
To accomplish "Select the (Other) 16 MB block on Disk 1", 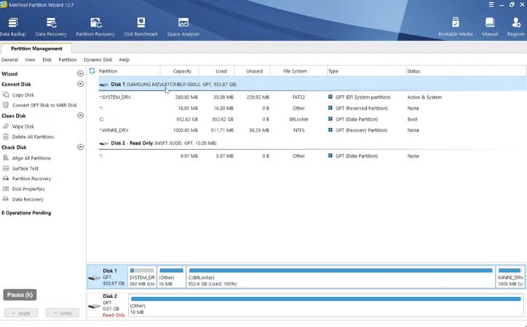I will [171, 277].
